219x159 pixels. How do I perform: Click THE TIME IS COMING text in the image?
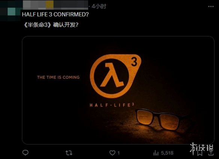(x=58, y=77)
